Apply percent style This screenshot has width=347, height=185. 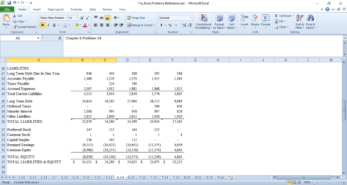(170, 25)
